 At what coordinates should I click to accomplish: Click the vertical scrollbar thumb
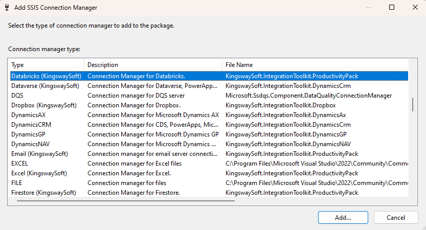(x=413, y=105)
